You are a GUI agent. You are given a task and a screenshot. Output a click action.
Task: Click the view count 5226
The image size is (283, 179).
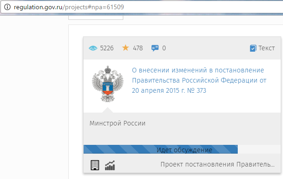pos(107,48)
